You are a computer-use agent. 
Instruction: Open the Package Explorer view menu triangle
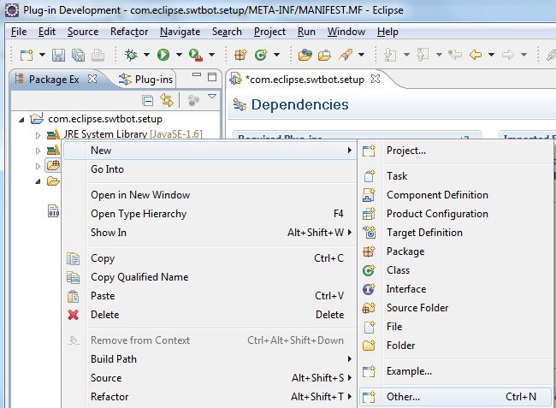212,96
